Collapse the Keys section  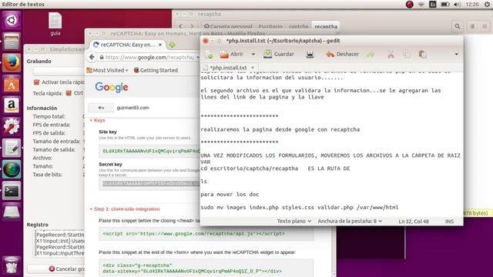pos(97,120)
